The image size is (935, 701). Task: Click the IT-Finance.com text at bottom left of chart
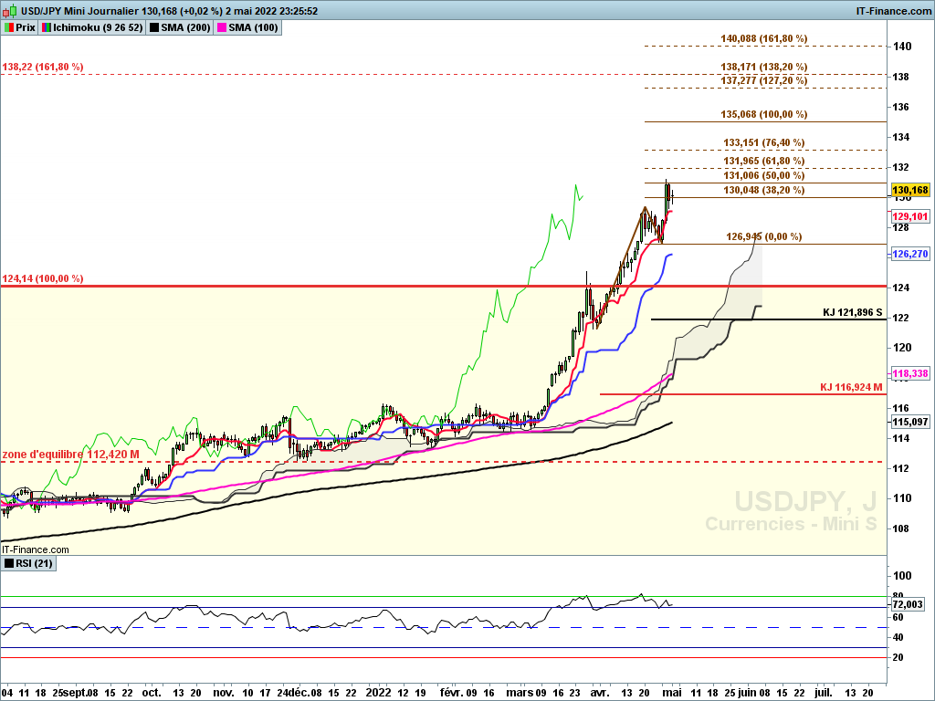[x=36, y=549]
